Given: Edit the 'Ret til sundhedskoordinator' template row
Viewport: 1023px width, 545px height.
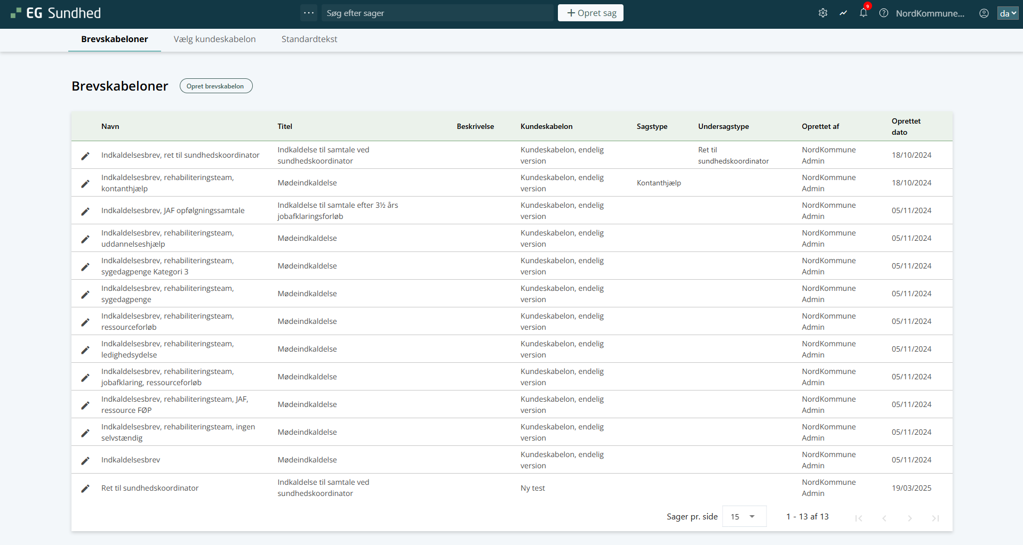Looking at the screenshot, I should click(x=85, y=489).
